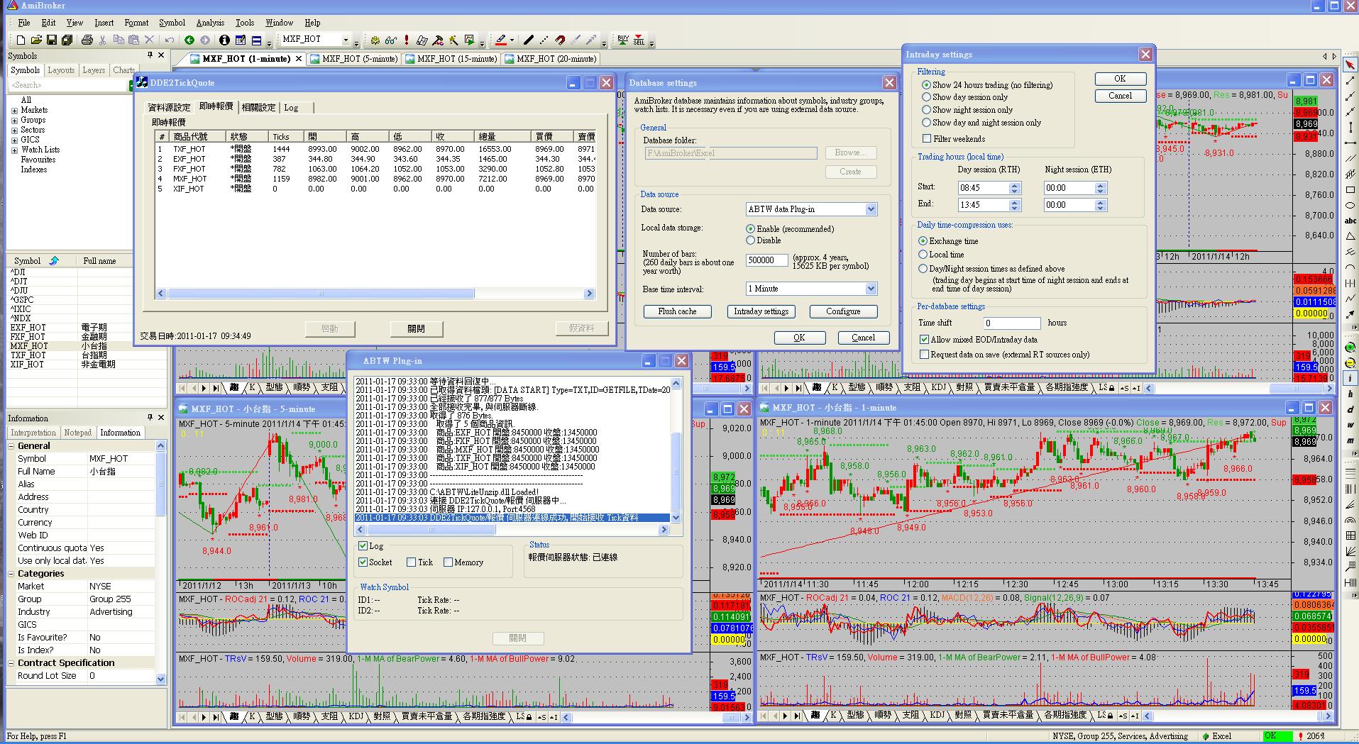Viewport: 1359px width, 744px height.
Task: Click OK in Intraday settings dialog
Action: point(1120,79)
